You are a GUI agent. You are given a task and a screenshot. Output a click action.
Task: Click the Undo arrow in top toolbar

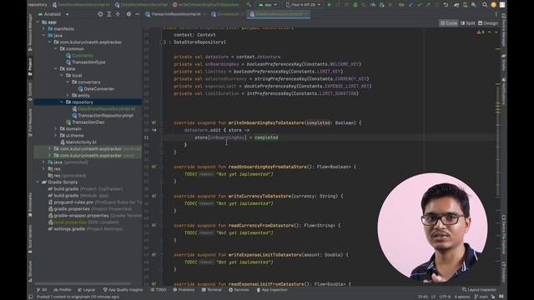coord(446,5)
